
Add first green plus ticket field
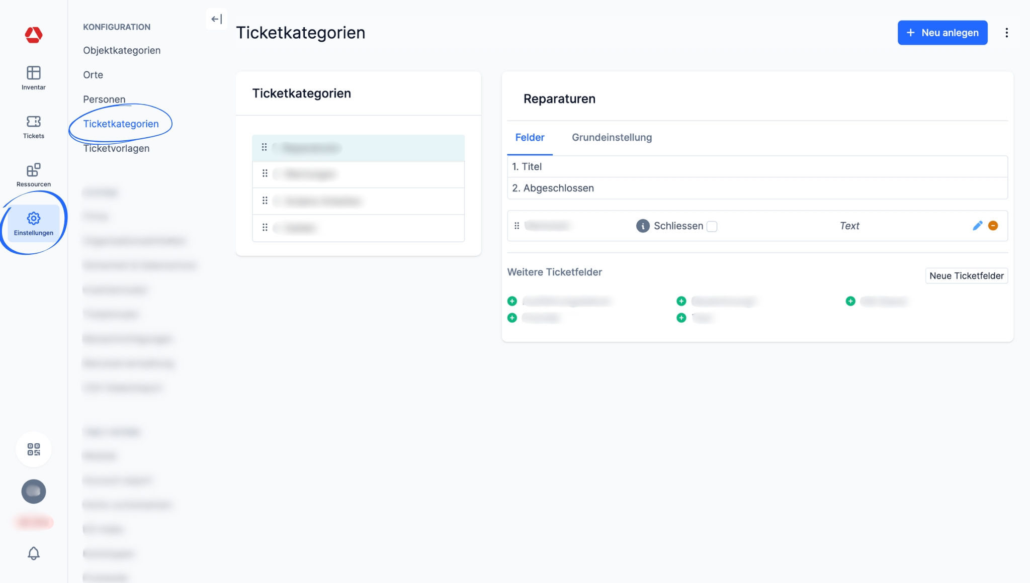click(512, 302)
